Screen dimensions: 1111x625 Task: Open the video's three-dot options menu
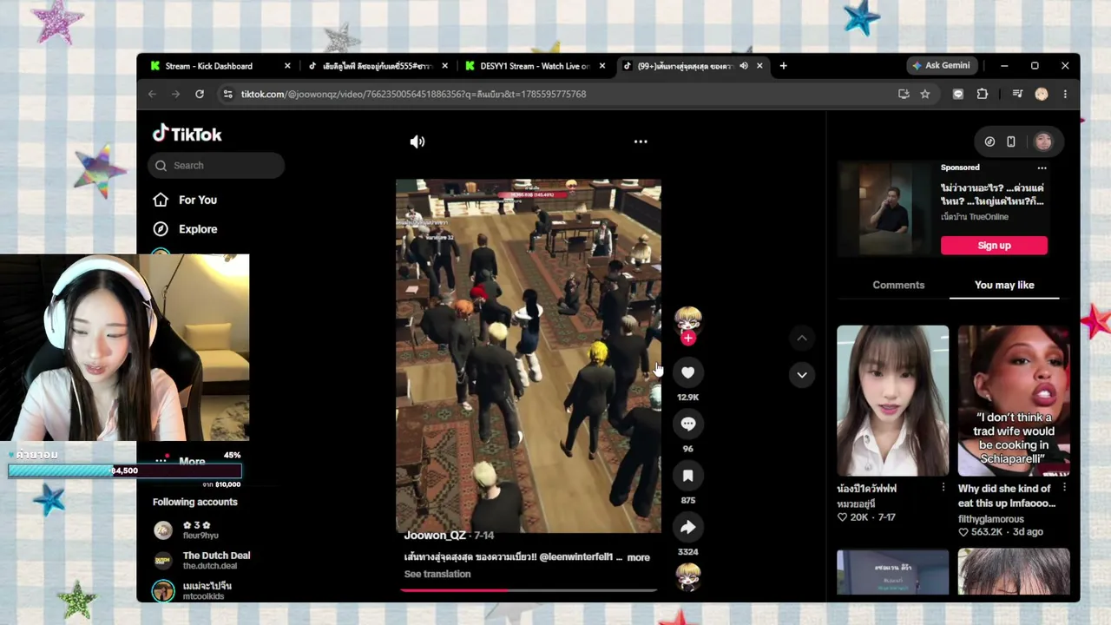click(x=641, y=141)
